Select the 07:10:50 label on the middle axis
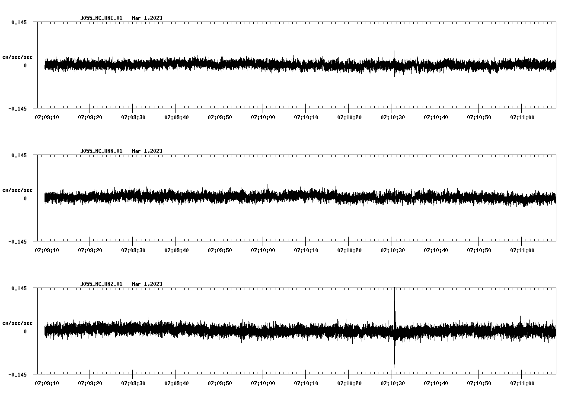Screen dimensions: 587x399 479,249
